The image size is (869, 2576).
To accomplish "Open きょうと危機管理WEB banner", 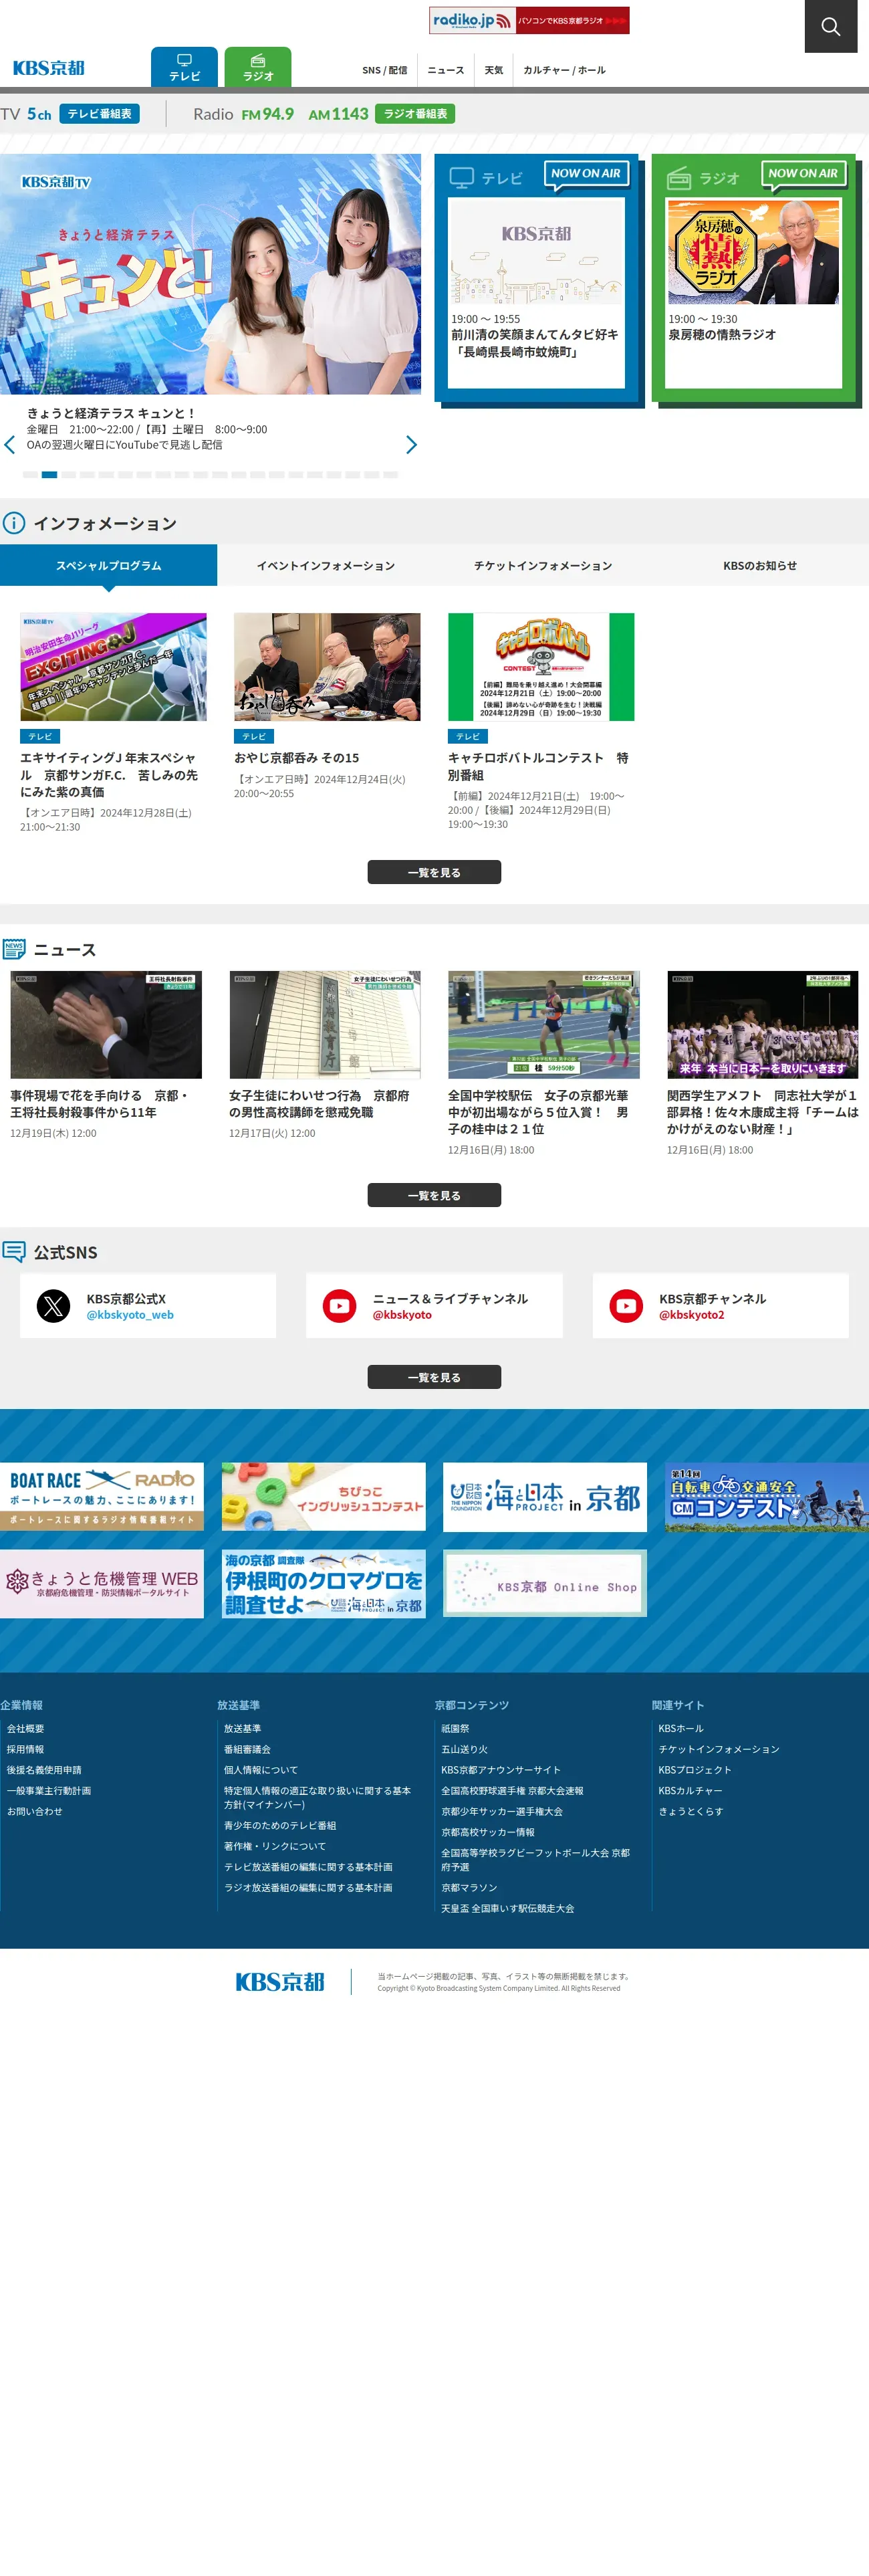I will pos(102,1584).
